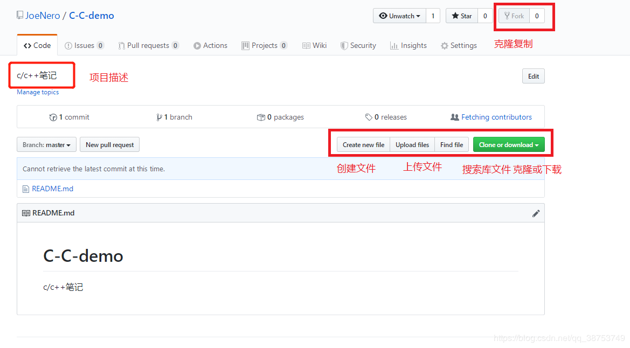Image resolution: width=630 pixels, height=348 pixels.
Task: Open the C-C-demo repository link
Action: click(x=92, y=16)
